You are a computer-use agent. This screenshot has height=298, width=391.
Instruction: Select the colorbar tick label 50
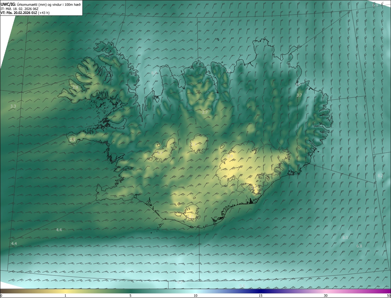[x=389, y=296]
